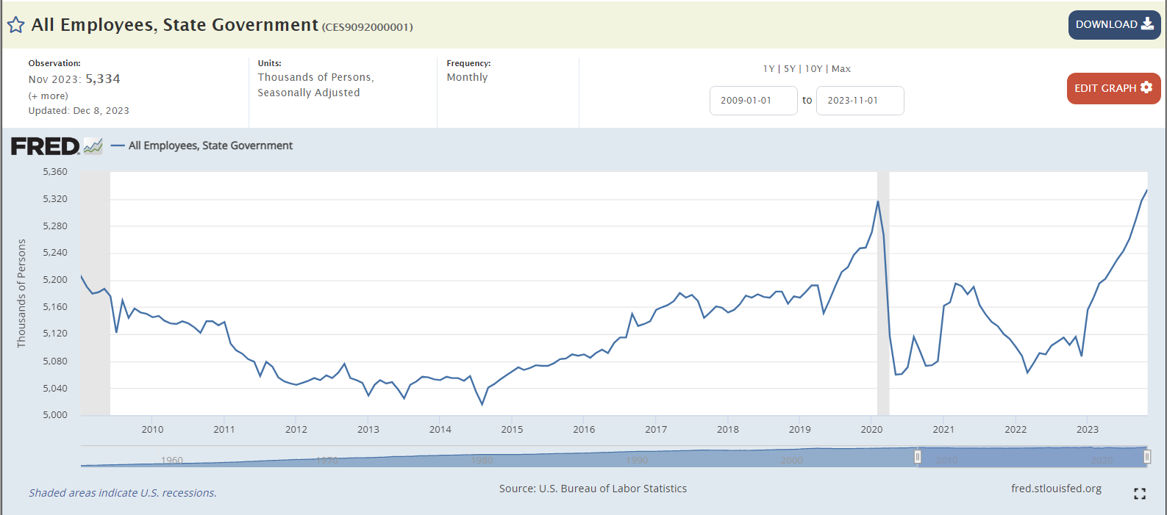Click the x-axis label 2010
1167x515 pixels.
coord(152,430)
